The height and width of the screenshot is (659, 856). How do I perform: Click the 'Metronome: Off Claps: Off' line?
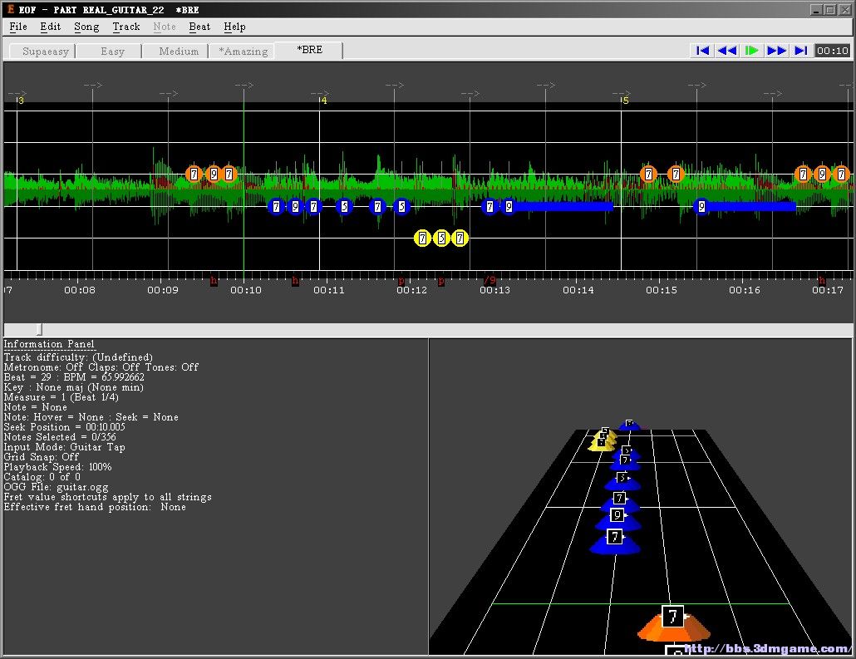[x=101, y=367]
